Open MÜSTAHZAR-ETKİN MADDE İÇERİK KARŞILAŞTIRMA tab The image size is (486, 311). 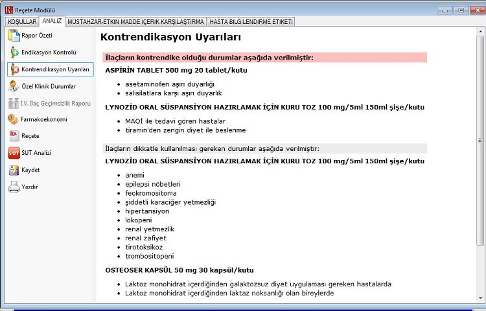[136, 21]
